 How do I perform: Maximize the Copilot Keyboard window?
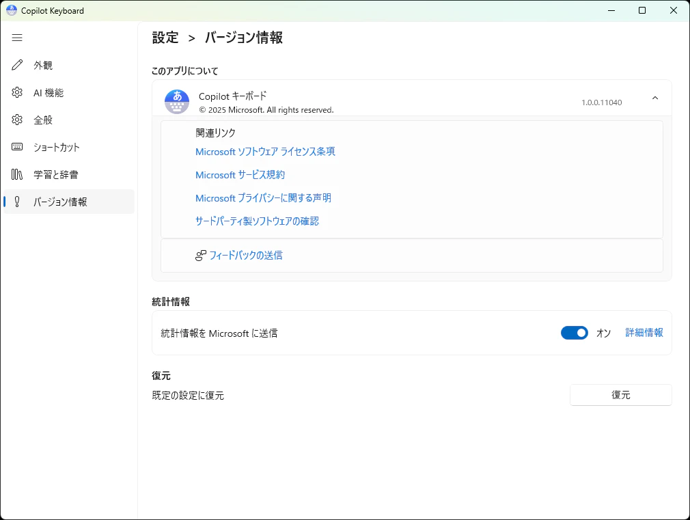point(642,10)
